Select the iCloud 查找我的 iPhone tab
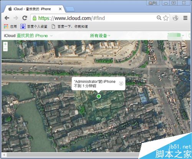 [x=34, y=9]
